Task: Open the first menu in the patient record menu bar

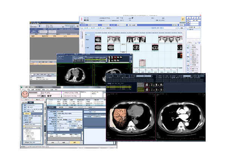Action: coord(23,90)
